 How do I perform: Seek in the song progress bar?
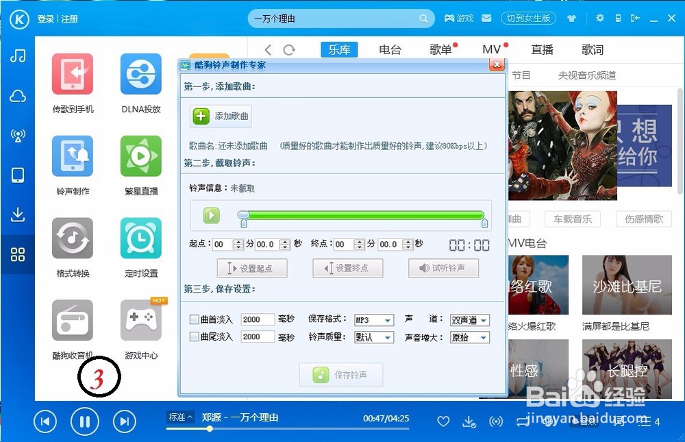[x=288, y=429]
